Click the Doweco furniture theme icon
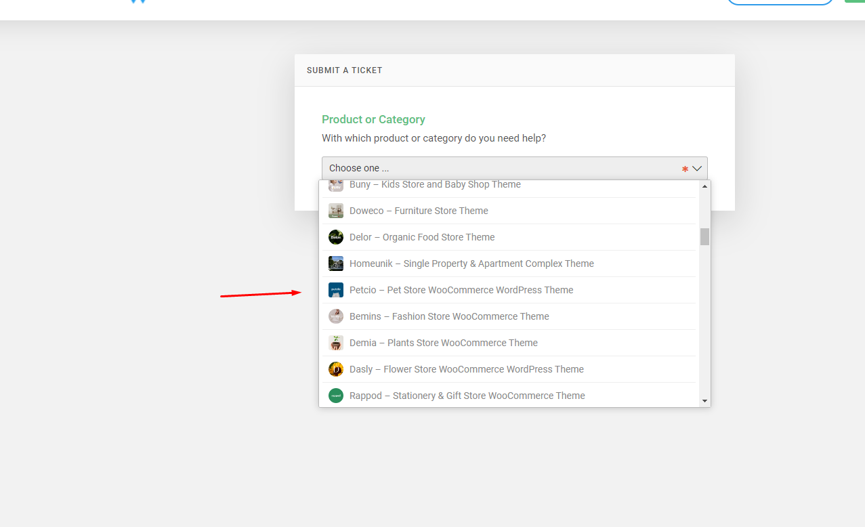The width and height of the screenshot is (865, 527). 336,211
